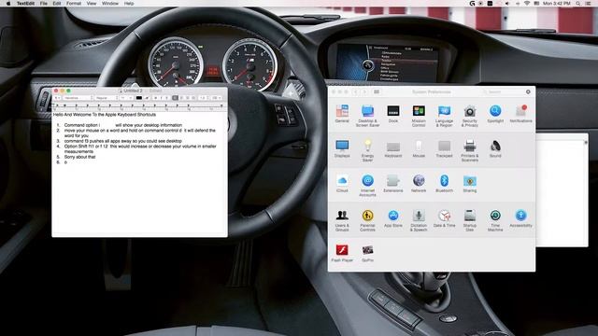
Task: Open Notifications preferences pane
Action: coord(521,114)
